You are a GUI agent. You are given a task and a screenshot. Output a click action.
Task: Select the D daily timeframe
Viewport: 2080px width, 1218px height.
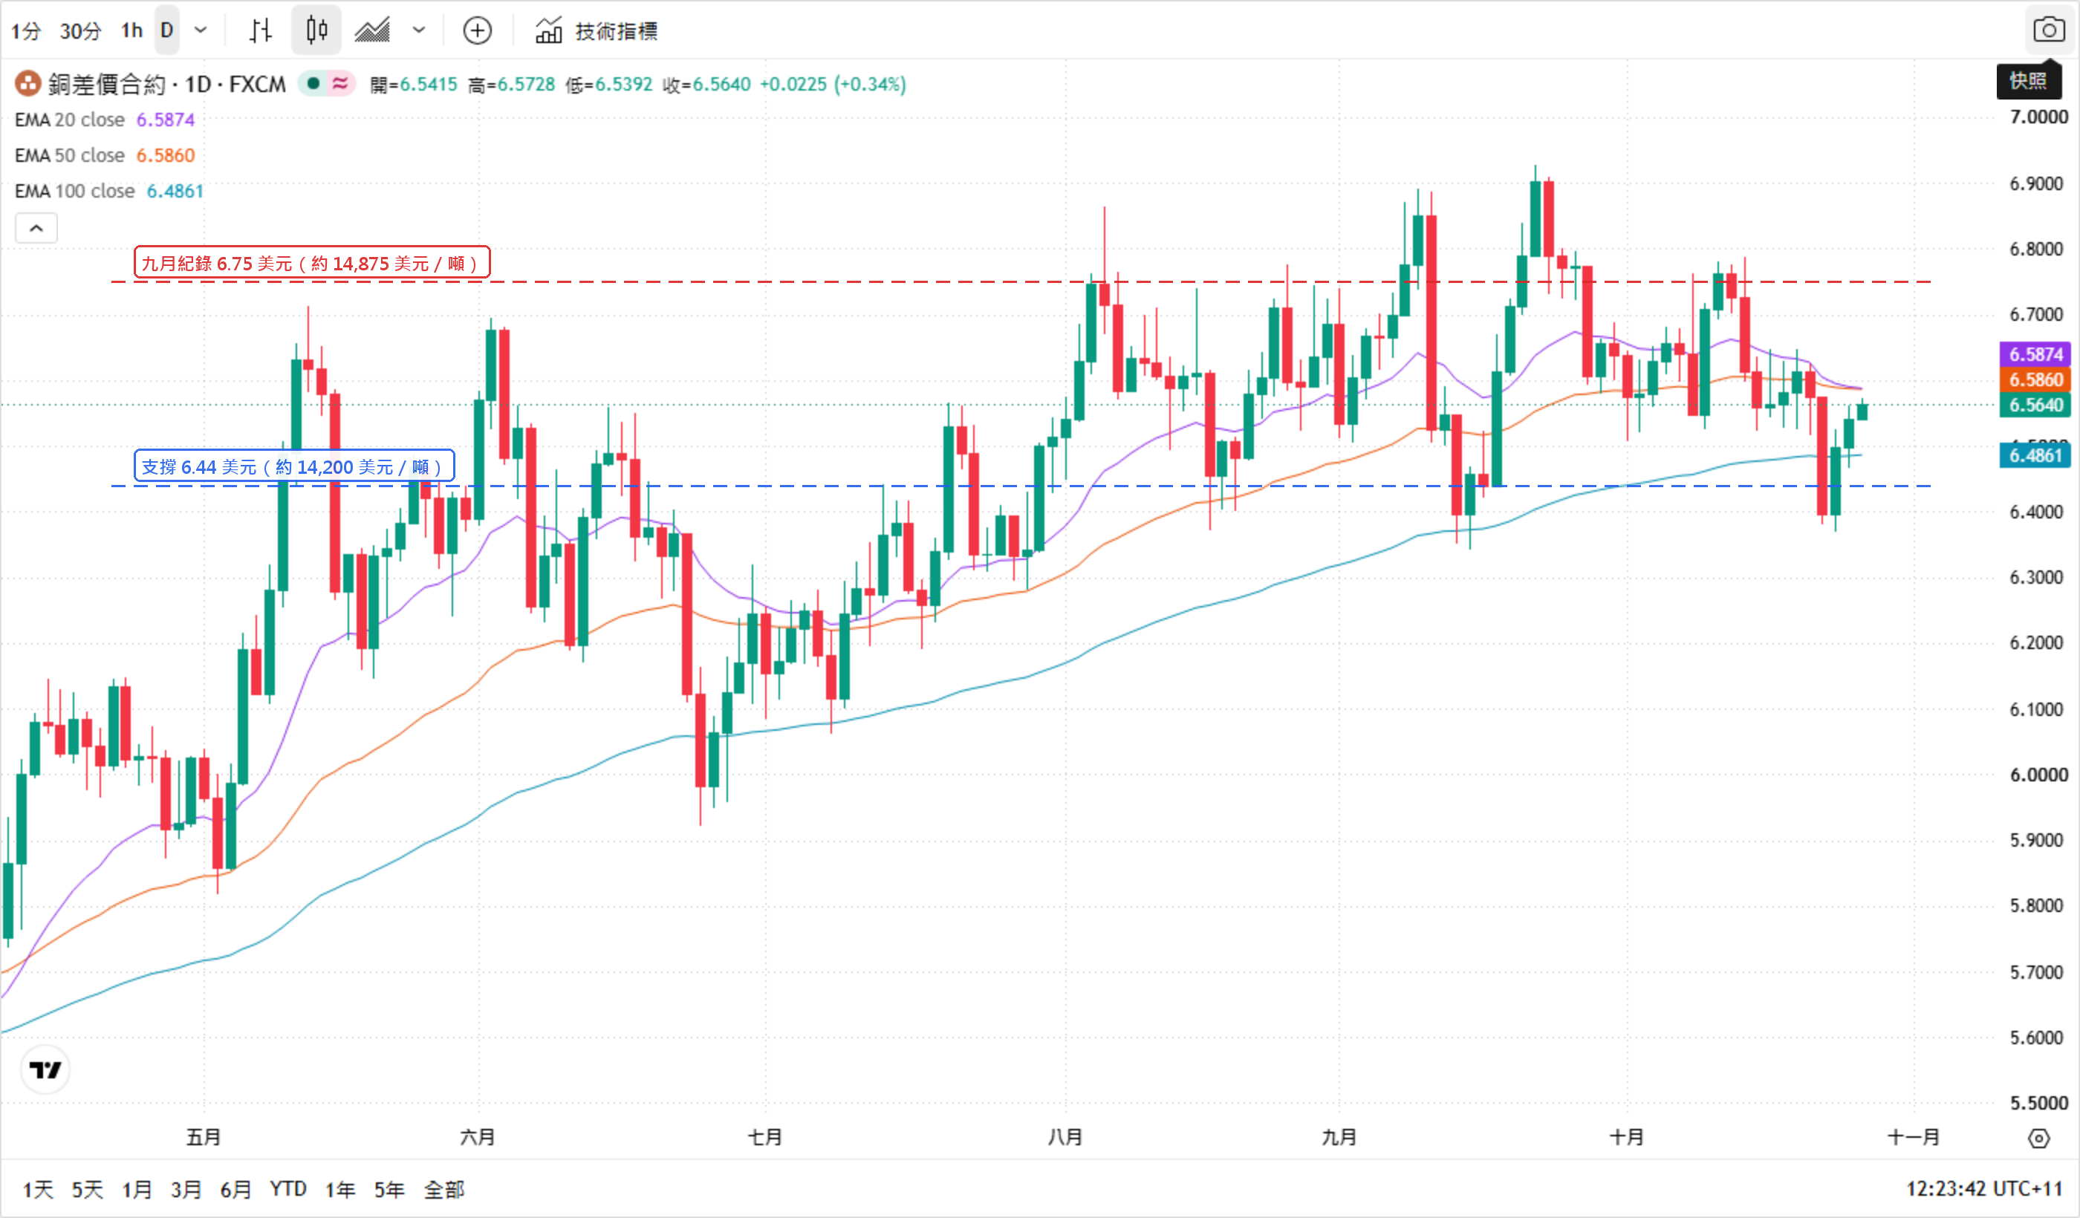166,30
